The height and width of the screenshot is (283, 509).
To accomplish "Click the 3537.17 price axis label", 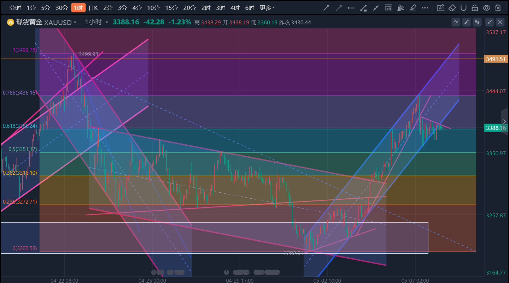I will pos(496,32).
